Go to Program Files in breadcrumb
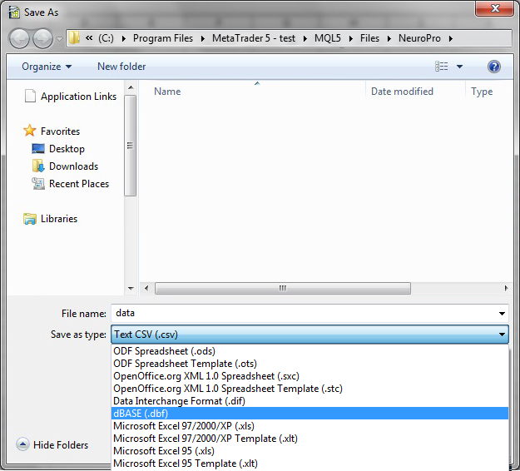The width and height of the screenshot is (520, 471). [163, 38]
